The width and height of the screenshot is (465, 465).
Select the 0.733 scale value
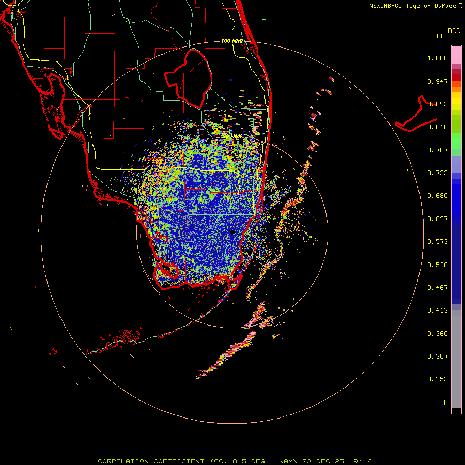point(438,173)
